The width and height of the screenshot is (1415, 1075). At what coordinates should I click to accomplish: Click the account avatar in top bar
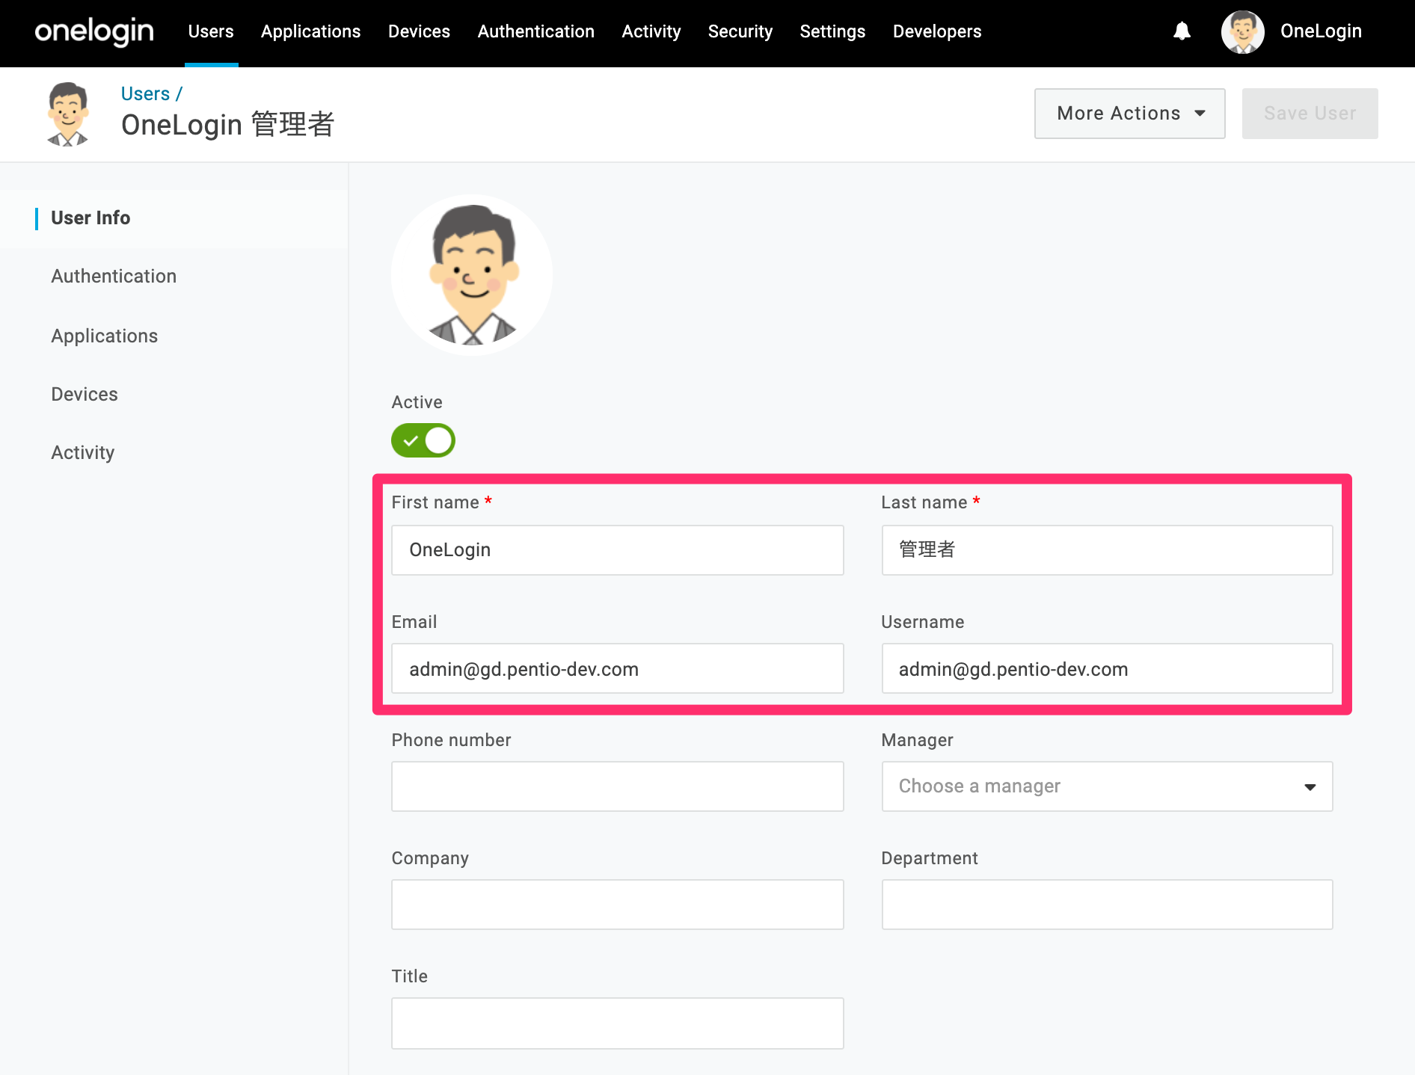[x=1242, y=31]
